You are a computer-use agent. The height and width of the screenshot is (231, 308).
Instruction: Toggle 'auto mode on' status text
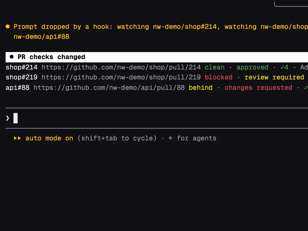[x=49, y=138]
